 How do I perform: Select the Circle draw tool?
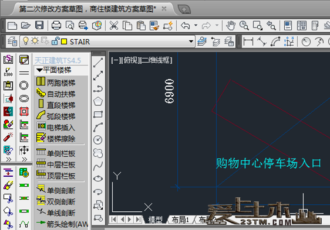[x=98, y=140]
